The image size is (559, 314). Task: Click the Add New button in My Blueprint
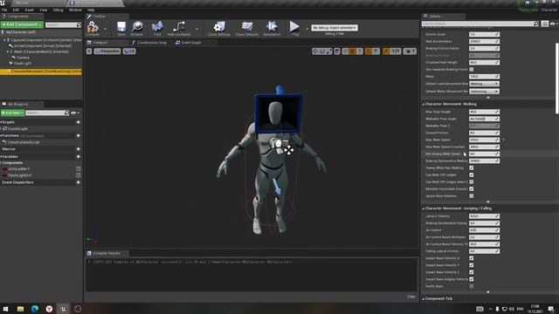pos(12,113)
